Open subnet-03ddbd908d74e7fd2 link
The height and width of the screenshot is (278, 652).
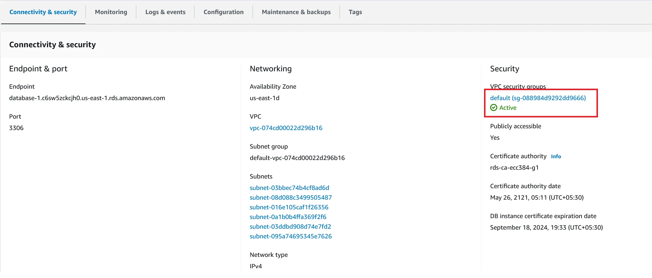pos(290,227)
